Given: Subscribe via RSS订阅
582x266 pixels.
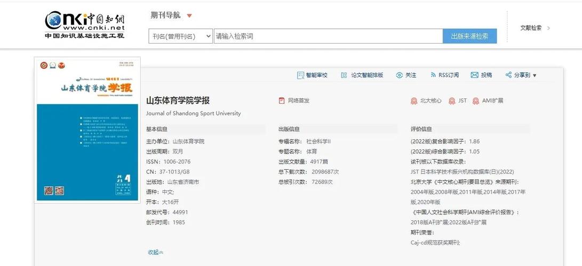Looking at the screenshot, I should click(449, 75).
